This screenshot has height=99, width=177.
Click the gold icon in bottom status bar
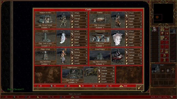72,97
